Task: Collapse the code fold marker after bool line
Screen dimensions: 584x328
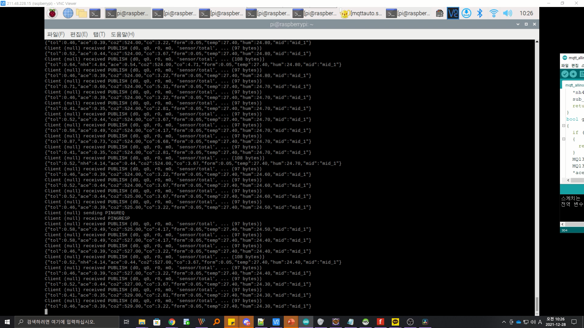Action: click(564, 126)
